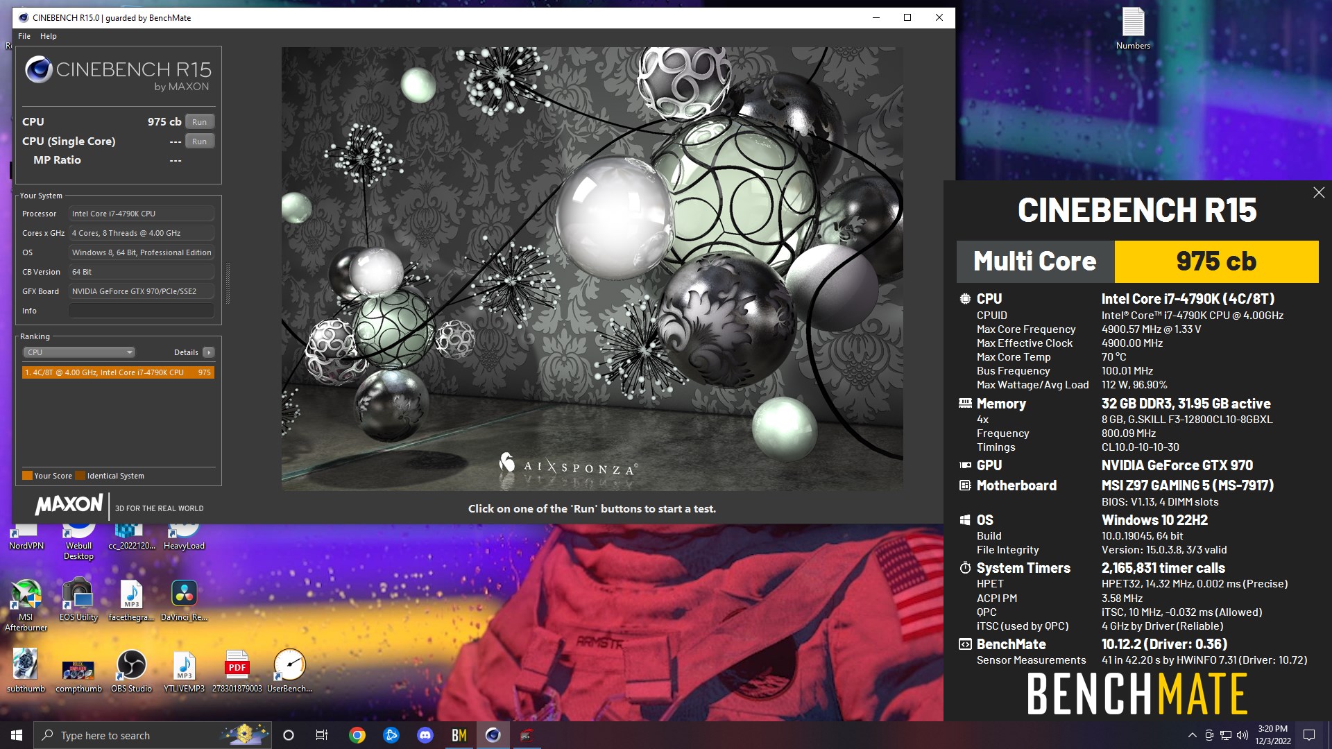Screen dimensions: 1332x749
Task: Open Cortana circle on taskbar
Action: (289, 735)
